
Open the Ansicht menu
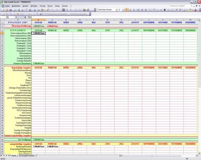[25, 6]
